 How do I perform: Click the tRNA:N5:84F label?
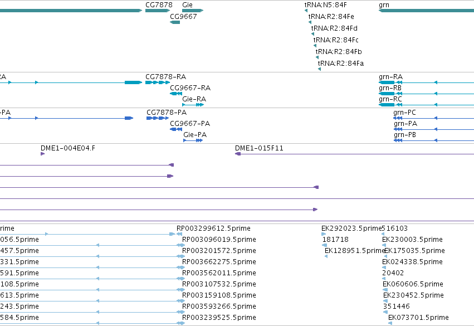[x=326, y=5]
